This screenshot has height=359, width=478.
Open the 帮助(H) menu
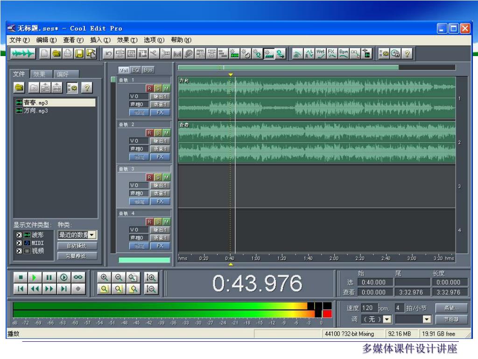pos(181,40)
